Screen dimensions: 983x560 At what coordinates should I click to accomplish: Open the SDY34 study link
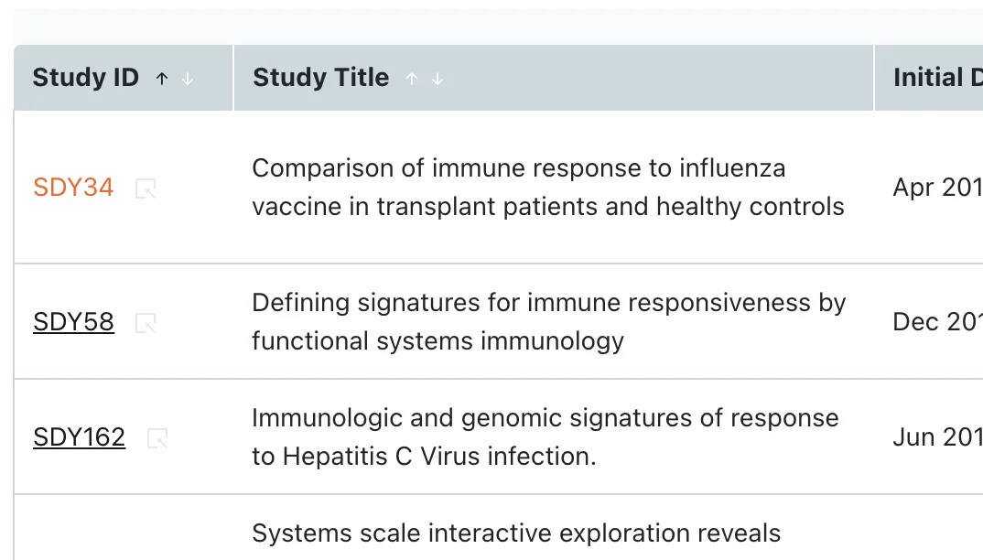tap(73, 188)
